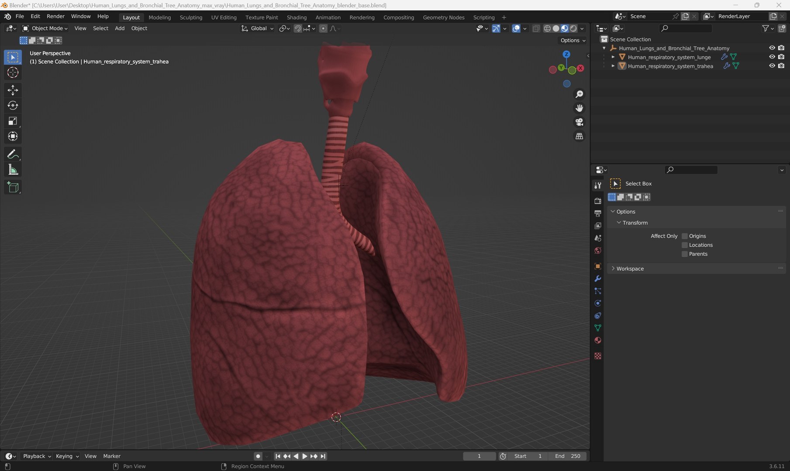
Task: Click the End frame 250 field
Action: pyautogui.click(x=567, y=456)
